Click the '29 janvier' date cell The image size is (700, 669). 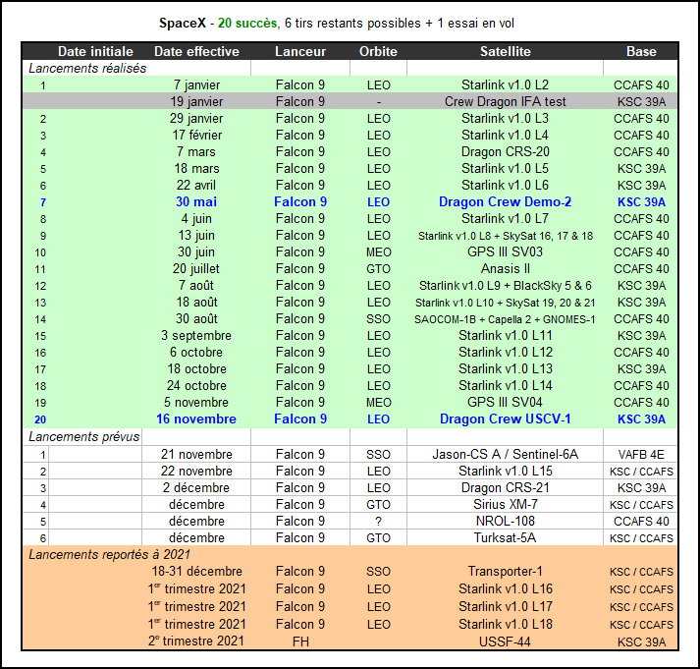tap(196, 118)
